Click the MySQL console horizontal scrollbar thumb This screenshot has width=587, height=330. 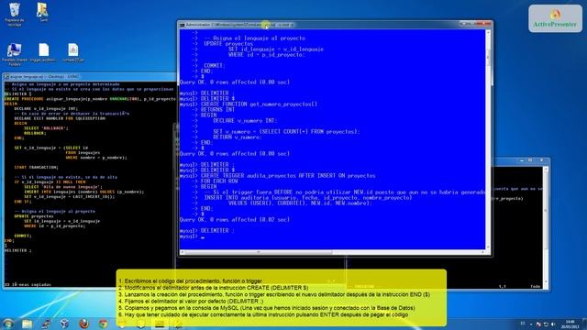coord(259,252)
